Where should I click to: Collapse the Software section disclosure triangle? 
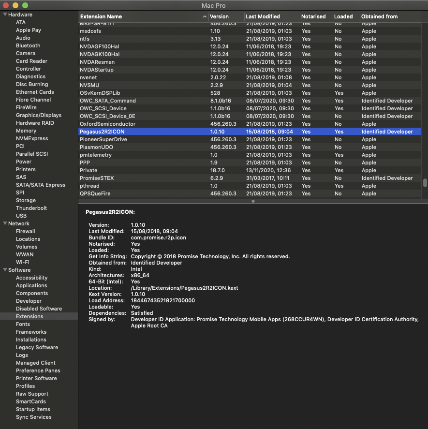click(5, 270)
